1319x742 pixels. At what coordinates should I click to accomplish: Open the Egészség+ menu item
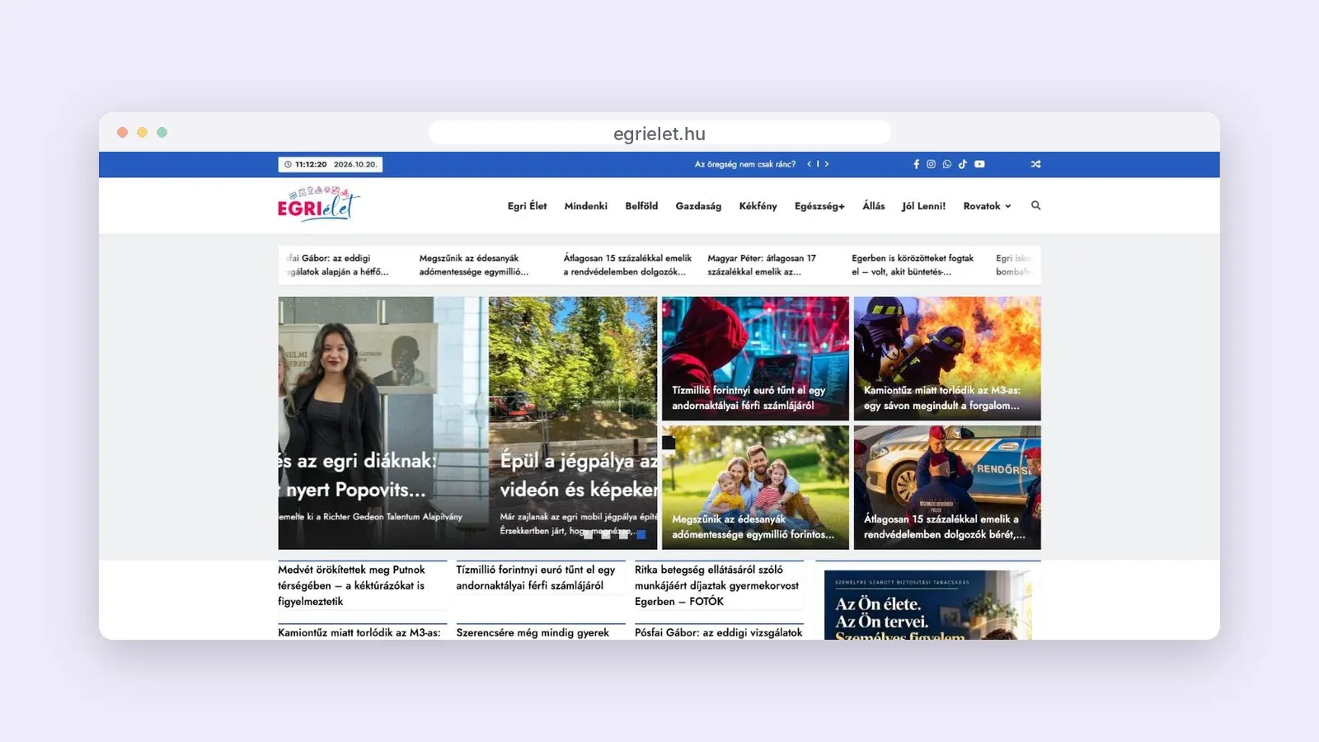(x=819, y=206)
